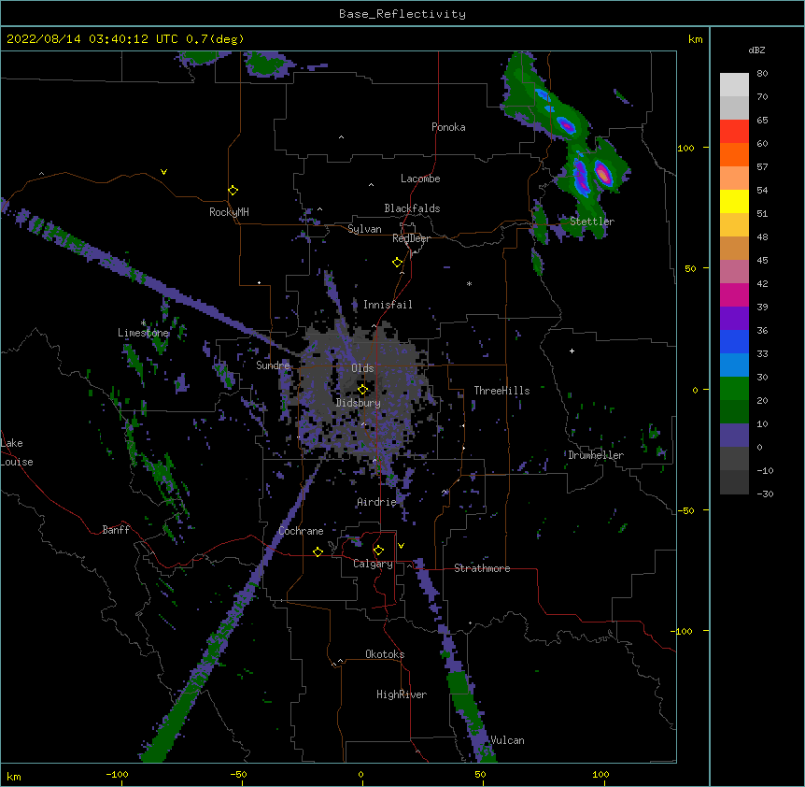
Task: Click the Stettler town label
Action: pos(592,222)
